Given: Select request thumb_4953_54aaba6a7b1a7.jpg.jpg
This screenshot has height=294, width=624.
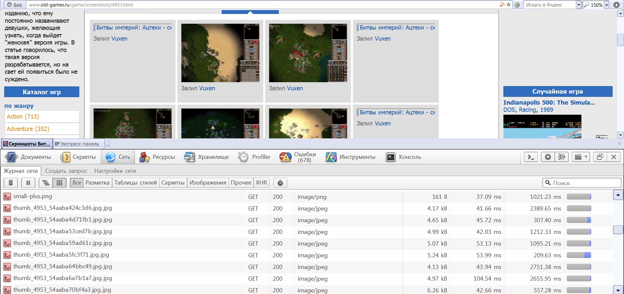Looking at the screenshot, I should [x=307, y=278].
